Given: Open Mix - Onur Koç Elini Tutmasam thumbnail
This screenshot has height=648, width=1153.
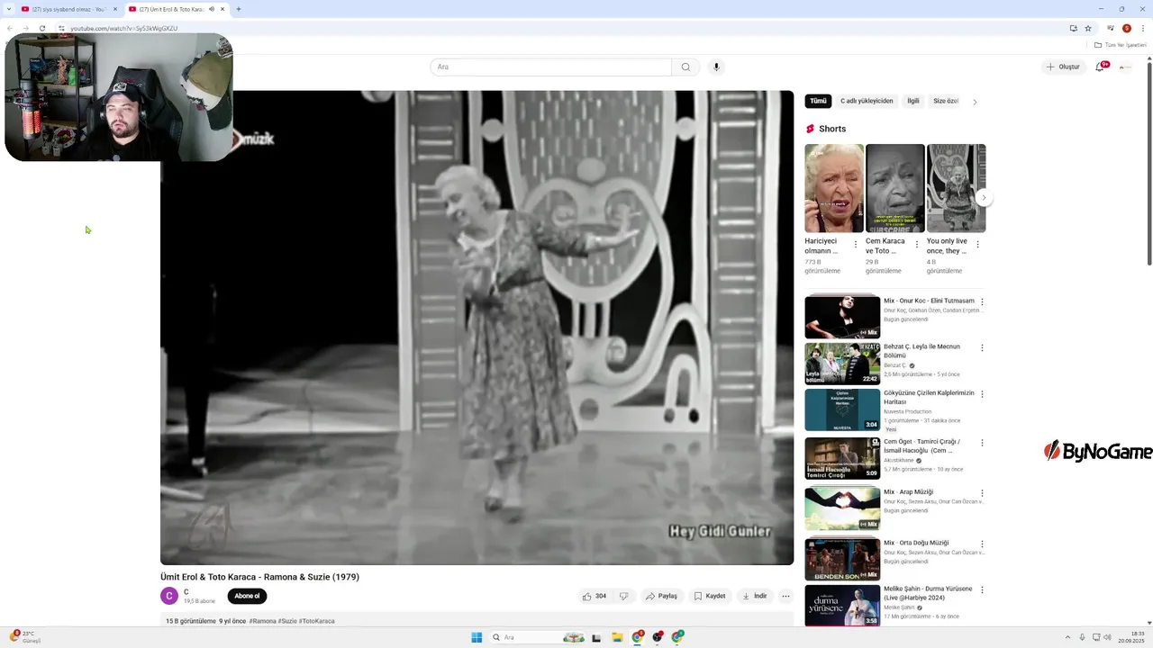Looking at the screenshot, I should pos(842,317).
